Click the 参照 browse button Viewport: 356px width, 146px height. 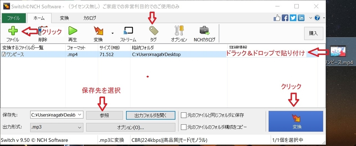[x=104, y=115]
